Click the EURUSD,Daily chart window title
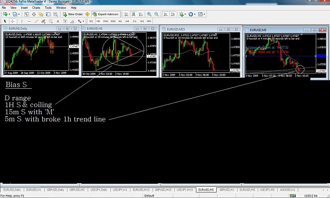The width and height of the screenshot is (330, 198). coord(18,29)
